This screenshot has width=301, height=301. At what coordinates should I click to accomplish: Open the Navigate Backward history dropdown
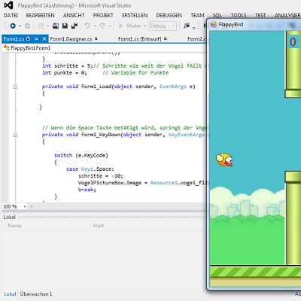20,26
